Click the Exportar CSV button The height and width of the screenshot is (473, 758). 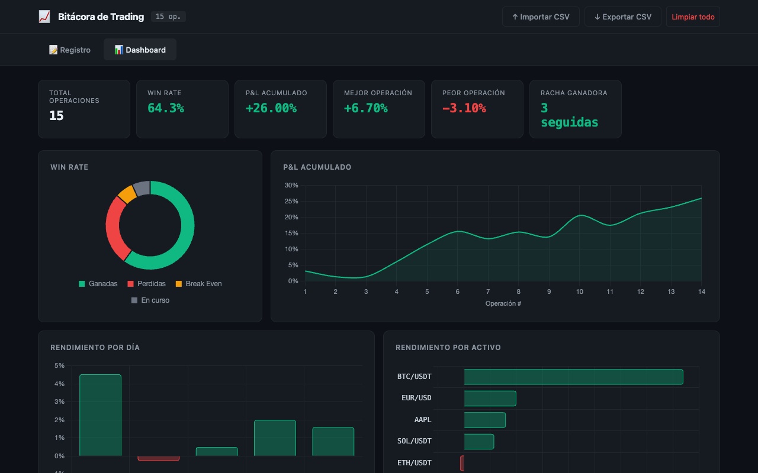coord(623,17)
